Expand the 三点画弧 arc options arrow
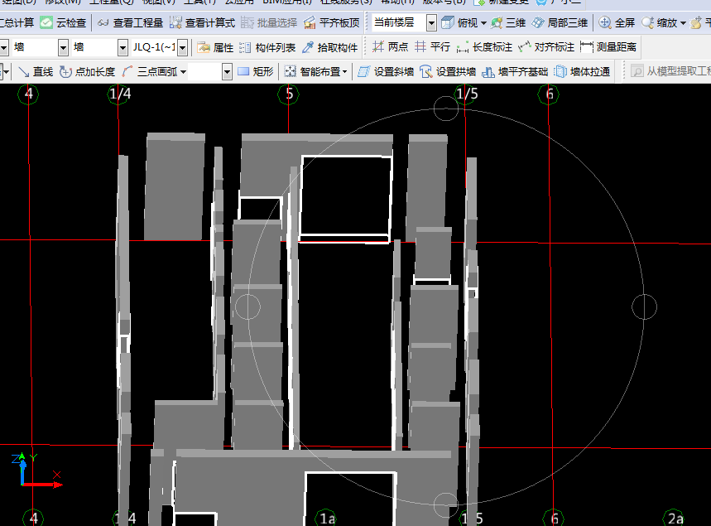This screenshot has height=526, width=711. pos(183,72)
